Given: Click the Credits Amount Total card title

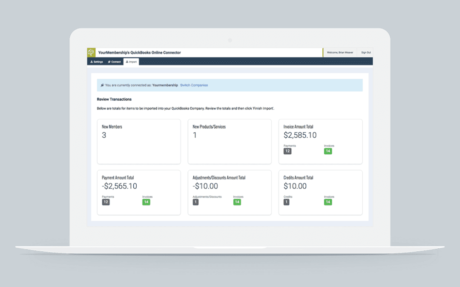Looking at the screenshot, I should pyautogui.click(x=298, y=178).
